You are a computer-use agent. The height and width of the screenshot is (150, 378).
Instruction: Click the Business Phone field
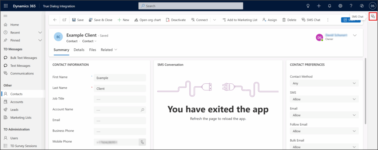pyautogui.click(x=120, y=131)
